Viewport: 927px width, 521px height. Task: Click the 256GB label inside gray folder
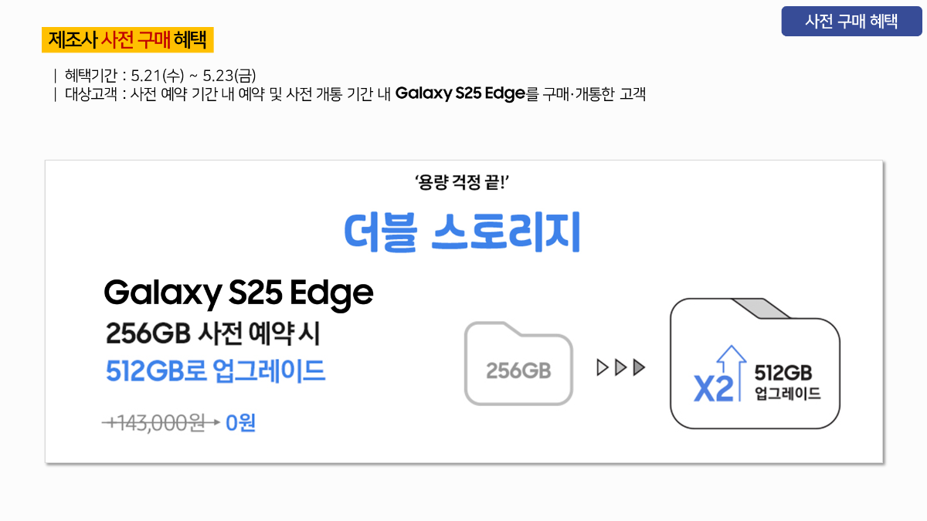(x=518, y=371)
